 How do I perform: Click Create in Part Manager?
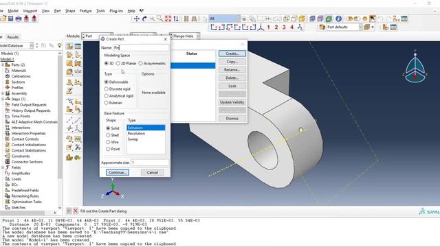232,54
